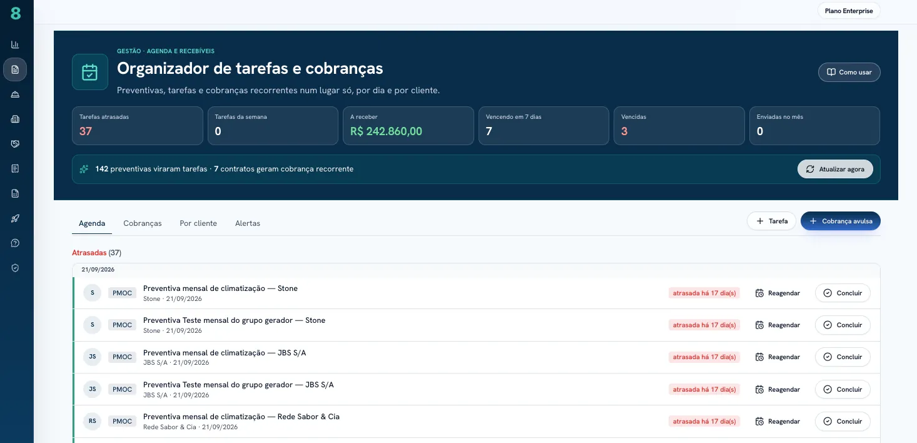Click RS avatar of Rede Sabor row
This screenshot has width=917, height=443.
(92, 421)
